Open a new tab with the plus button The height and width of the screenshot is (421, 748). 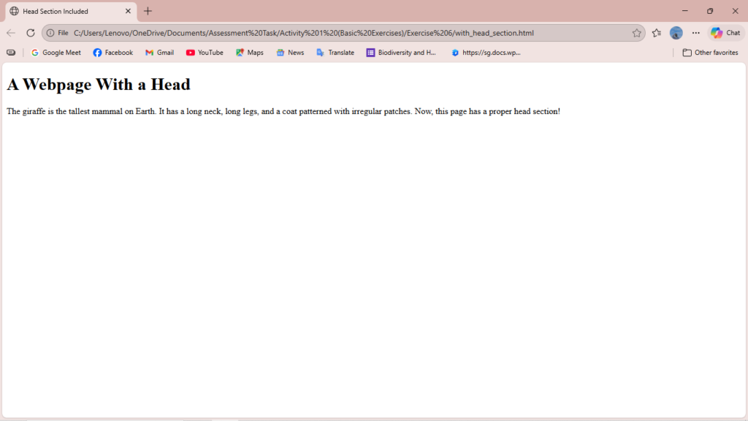pyautogui.click(x=148, y=11)
